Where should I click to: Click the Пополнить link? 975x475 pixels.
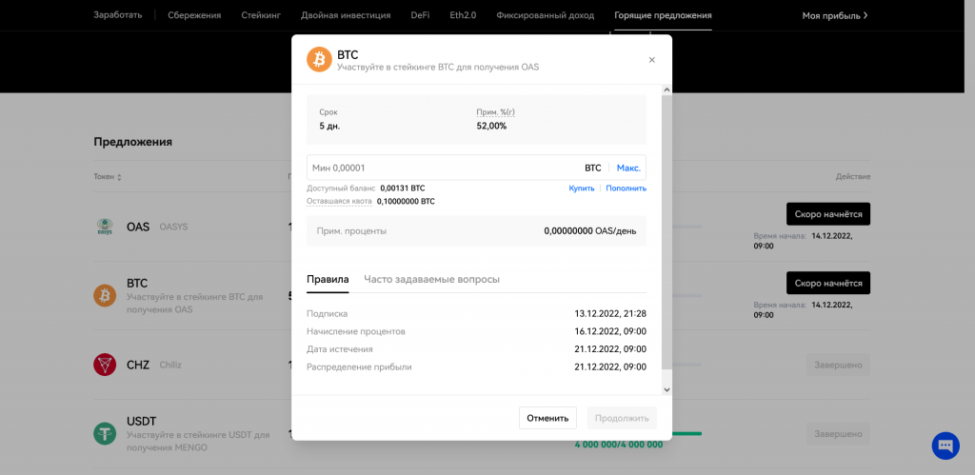(626, 188)
